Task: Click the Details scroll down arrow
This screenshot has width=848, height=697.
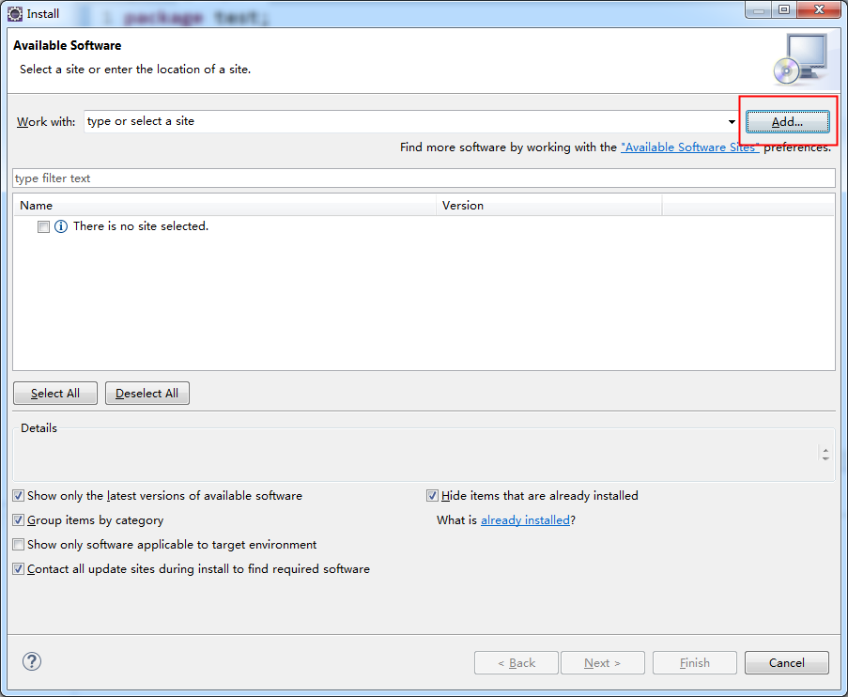Action: (x=825, y=458)
